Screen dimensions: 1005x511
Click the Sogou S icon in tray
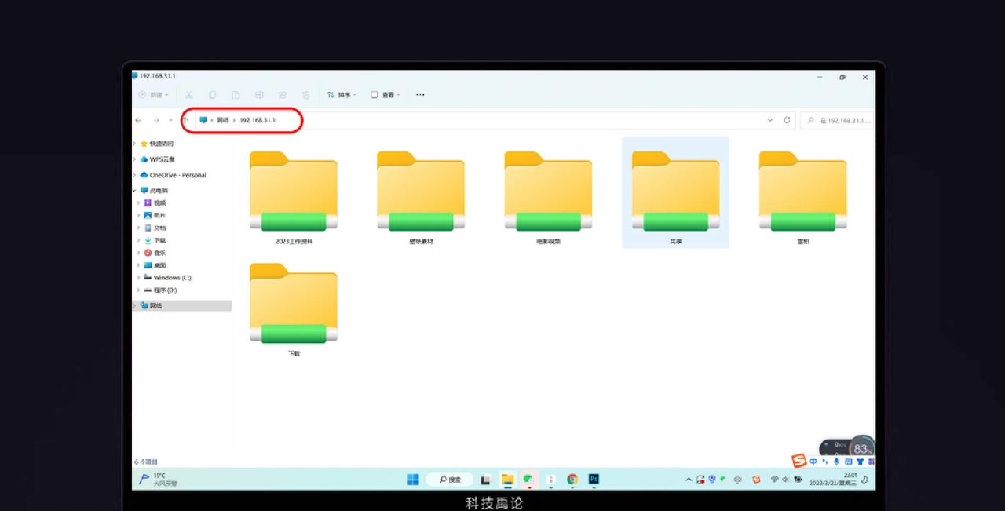pyautogui.click(x=756, y=480)
